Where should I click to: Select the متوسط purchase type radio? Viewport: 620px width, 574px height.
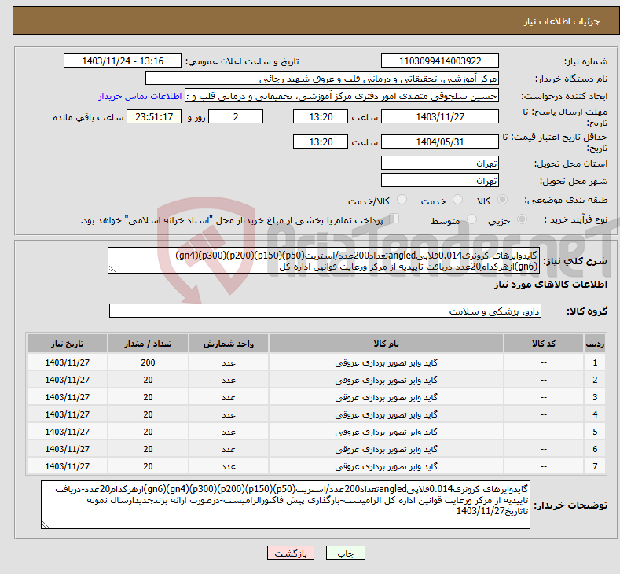(471, 219)
